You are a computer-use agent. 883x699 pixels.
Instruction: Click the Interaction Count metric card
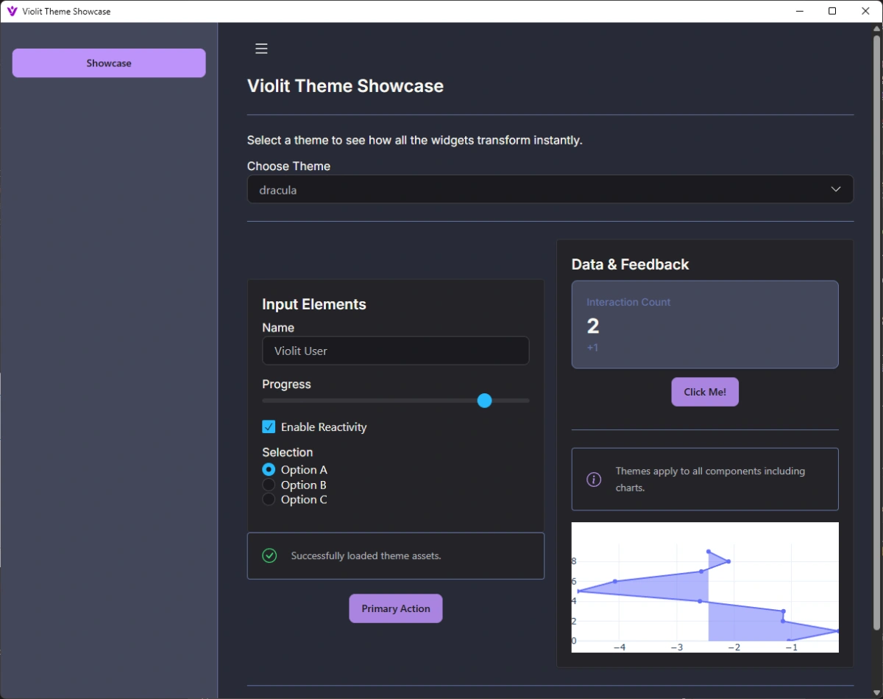(x=704, y=324)
